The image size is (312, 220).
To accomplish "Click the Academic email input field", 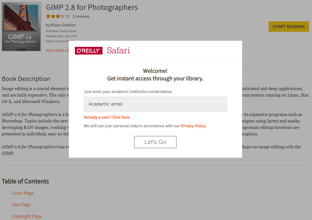I will pyautogui.click(x=155, y=104).
